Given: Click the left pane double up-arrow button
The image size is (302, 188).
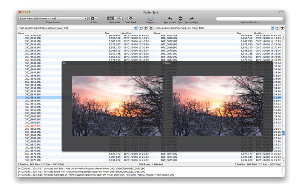Looking at the screenshot, I should [x=151, y=28].
